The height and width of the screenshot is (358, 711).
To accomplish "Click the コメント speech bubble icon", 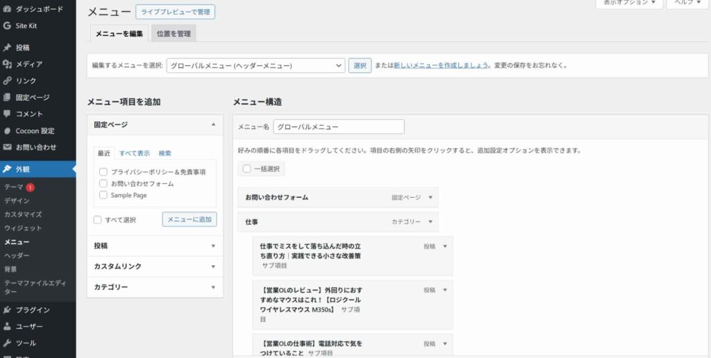I will click(7, 114).
